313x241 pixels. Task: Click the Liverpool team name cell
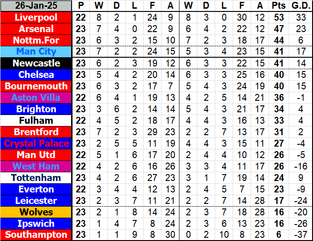click(36, 17)
